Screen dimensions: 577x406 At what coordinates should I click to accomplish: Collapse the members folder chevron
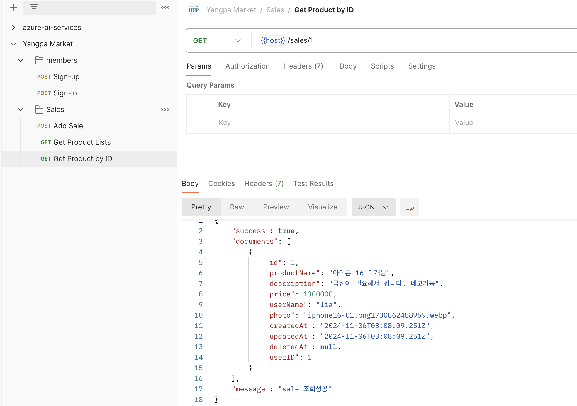pyautogui.click(x=21, y=60)
